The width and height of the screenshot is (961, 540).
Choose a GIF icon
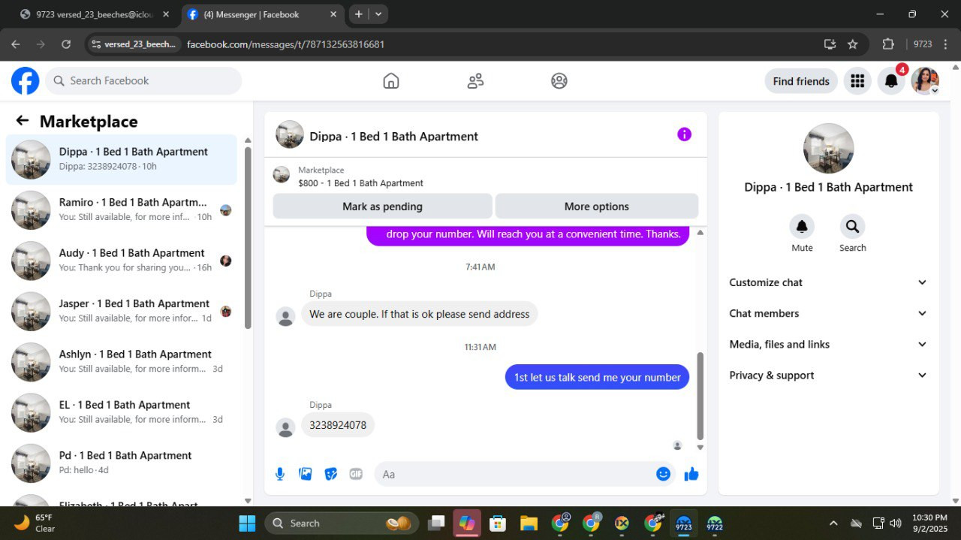(356, 474)
